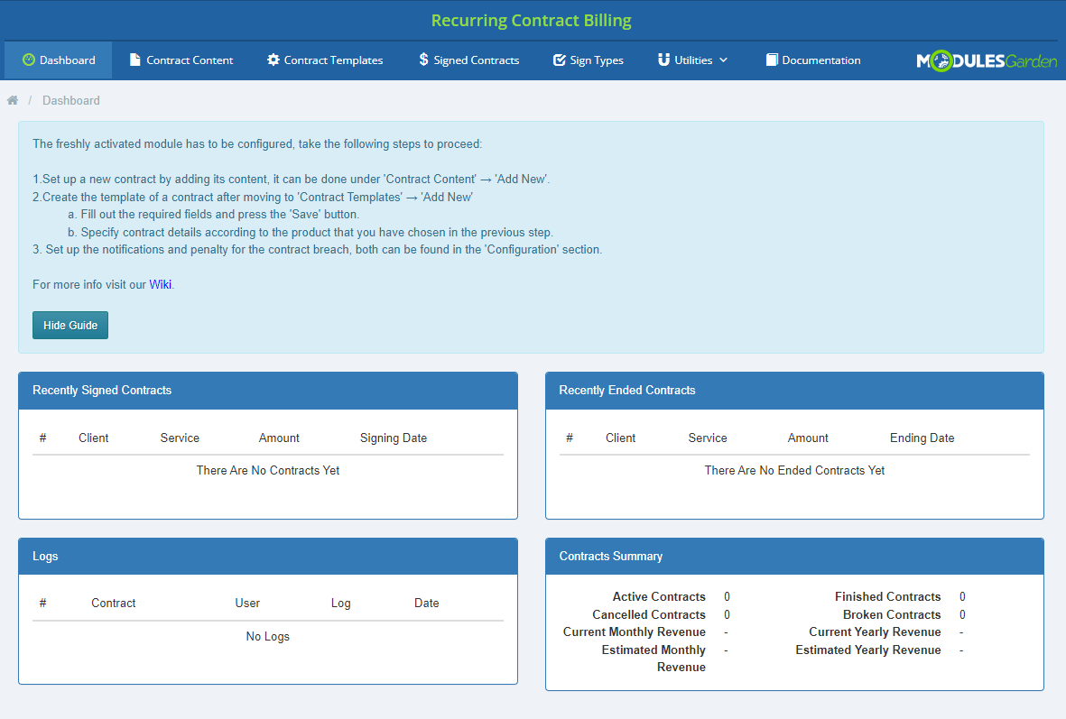Click the Recently Ended Contracts panel header
This screenshot has height=719, width=1066.
pyautogui.click(x=794, y=390)
